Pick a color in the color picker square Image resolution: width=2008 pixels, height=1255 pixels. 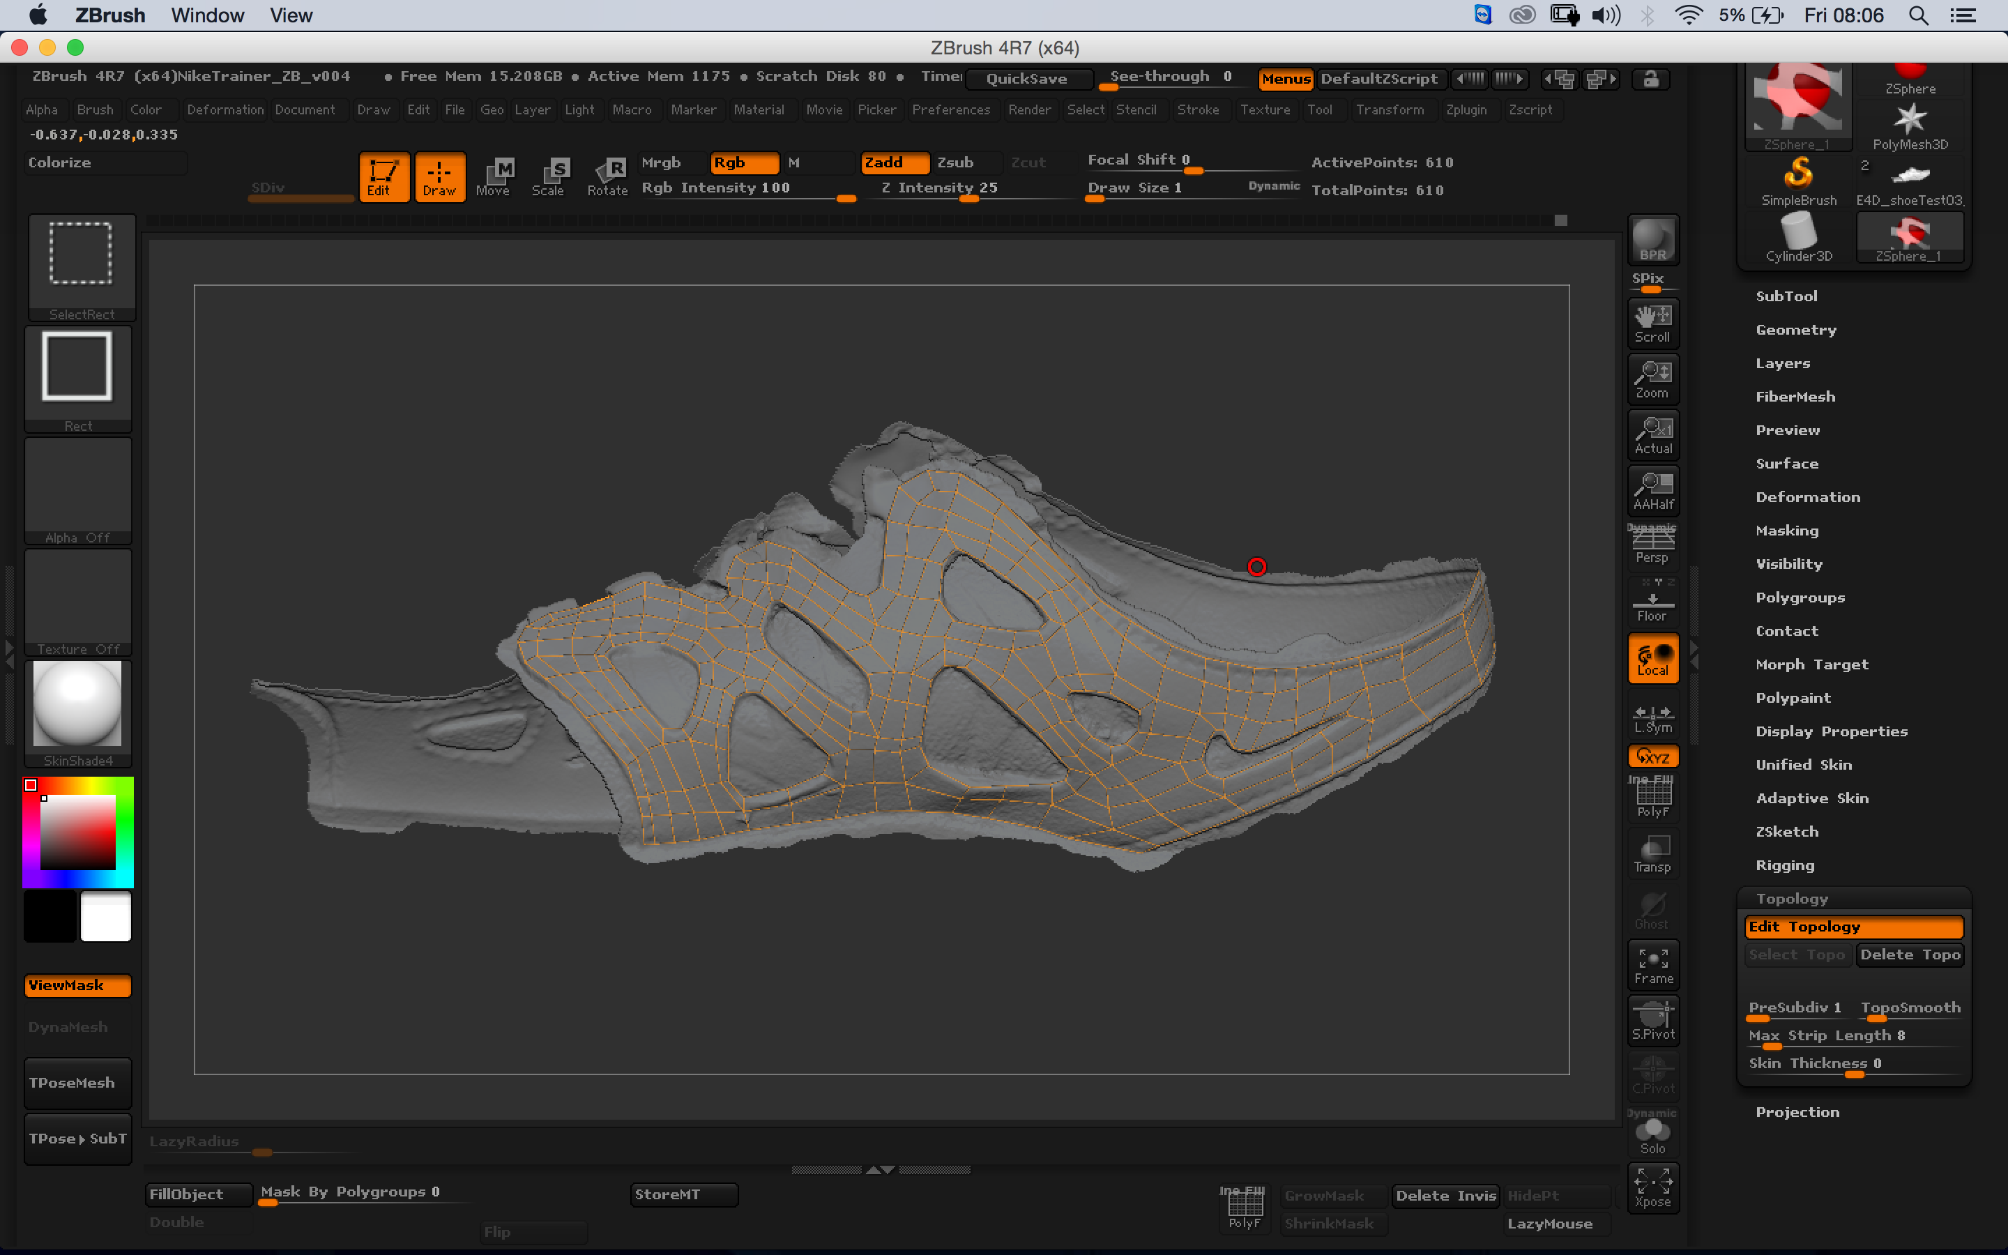(78, 832)
